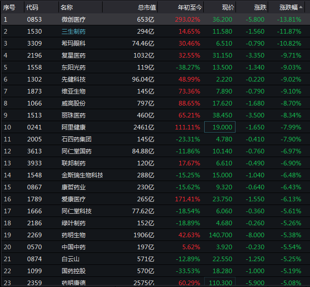Open the 三生制药 stock link
This screenshot has height=287, width=310.
click(x=73, y=31)
